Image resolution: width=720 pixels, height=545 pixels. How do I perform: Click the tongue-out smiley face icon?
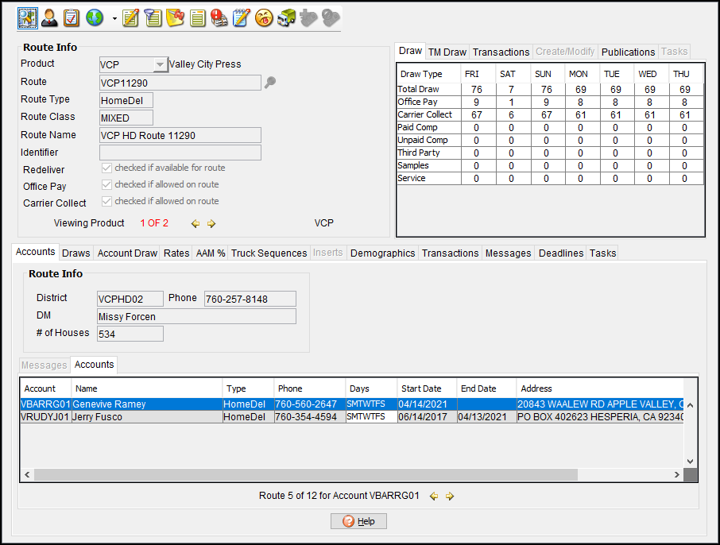tap(264, 17)
